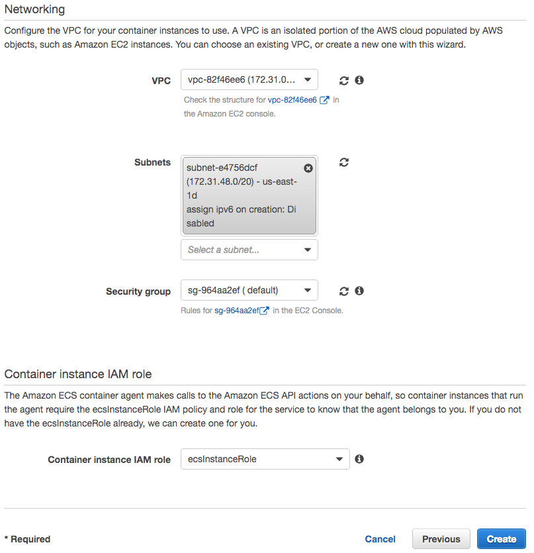Refresh the Subnets list
534x553 pixels.
343,162
